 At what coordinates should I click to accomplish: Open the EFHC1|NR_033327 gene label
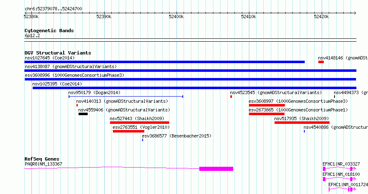[x=341, y=164]
